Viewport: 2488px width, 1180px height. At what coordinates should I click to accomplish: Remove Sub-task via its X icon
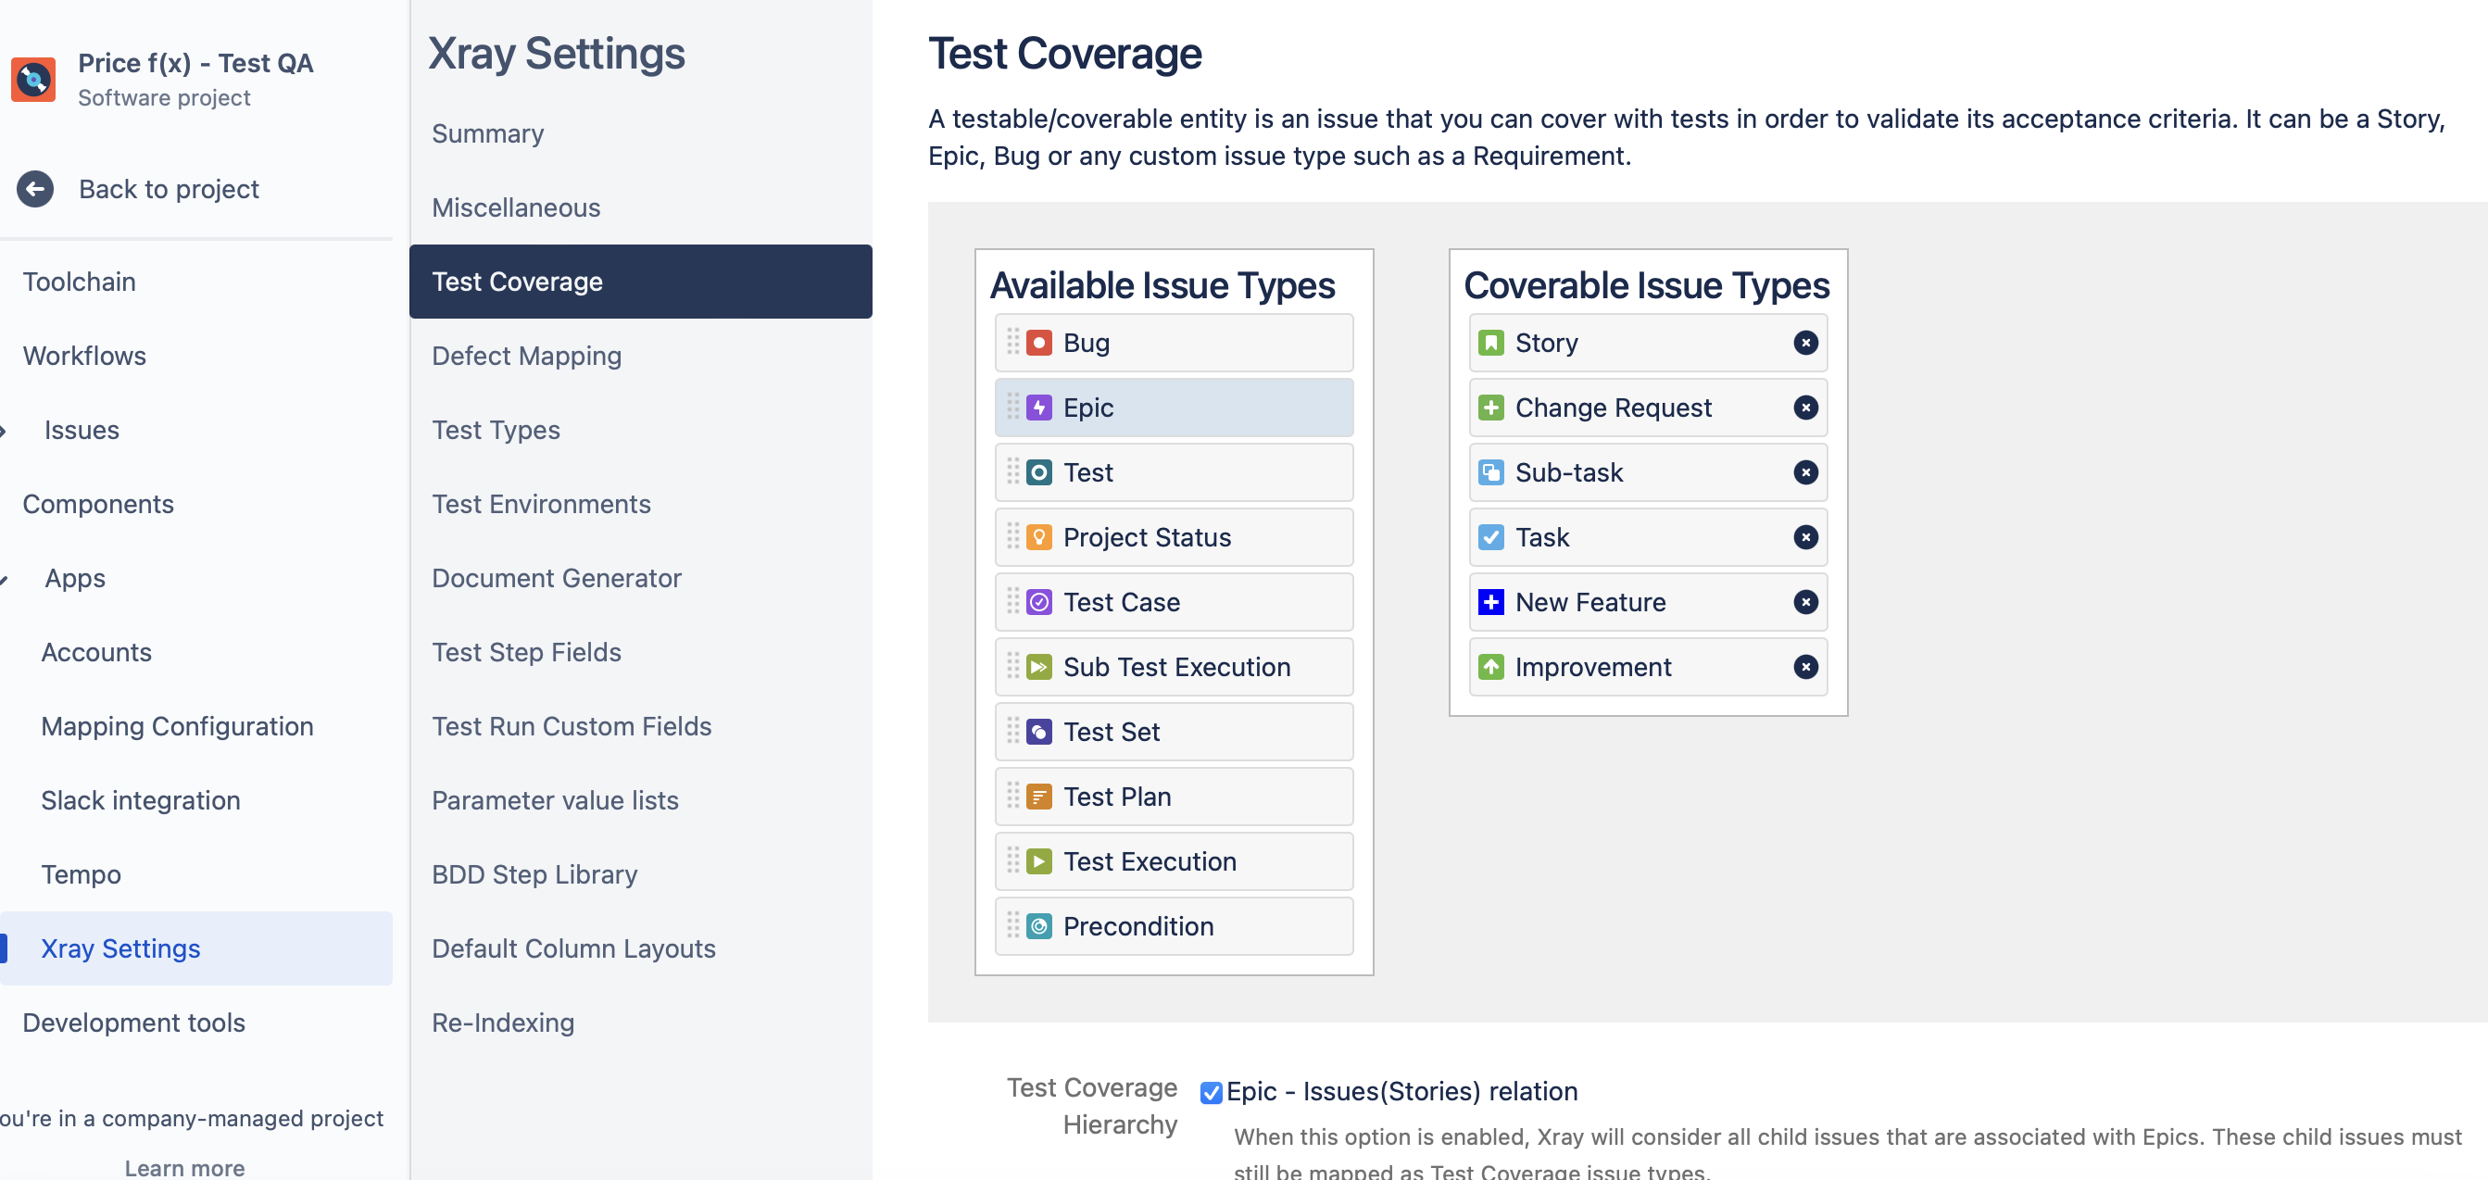tap(1805, 472)
